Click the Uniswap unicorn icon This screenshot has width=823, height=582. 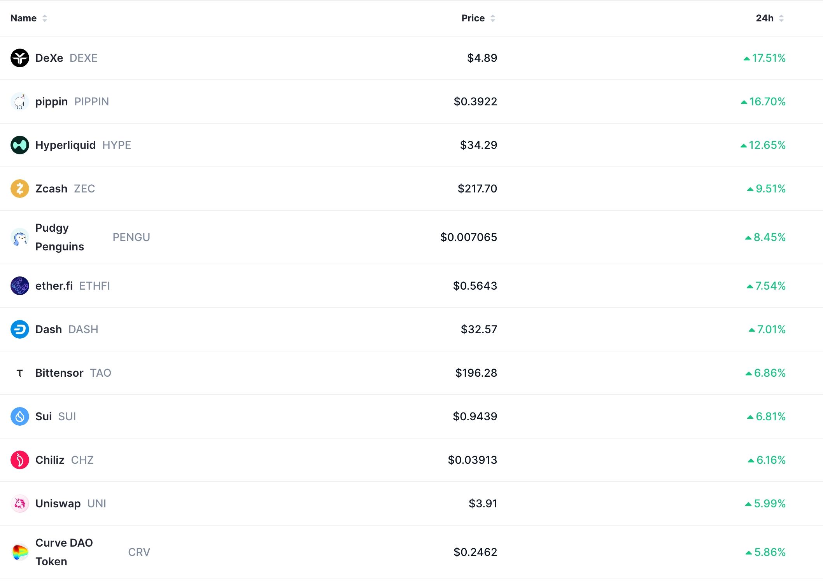pyautogui.click(x=20, y=503)
